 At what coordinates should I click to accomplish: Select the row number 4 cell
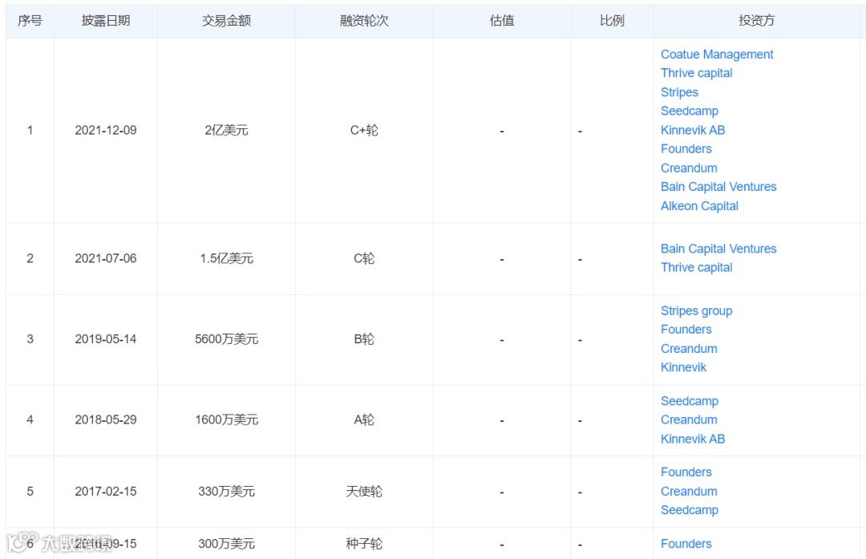click(30, 419)
